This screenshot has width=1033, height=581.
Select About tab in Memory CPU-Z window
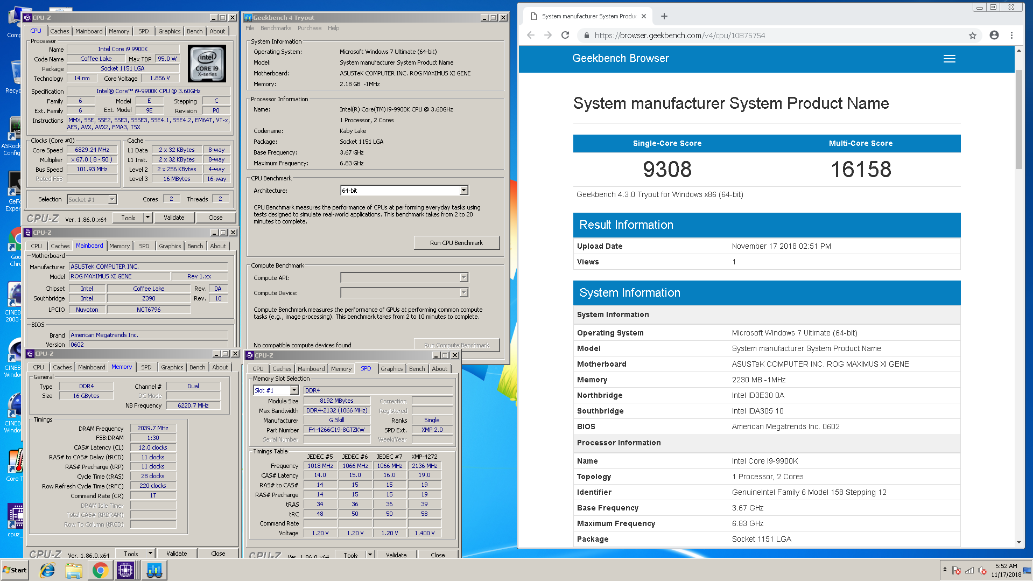220,367
